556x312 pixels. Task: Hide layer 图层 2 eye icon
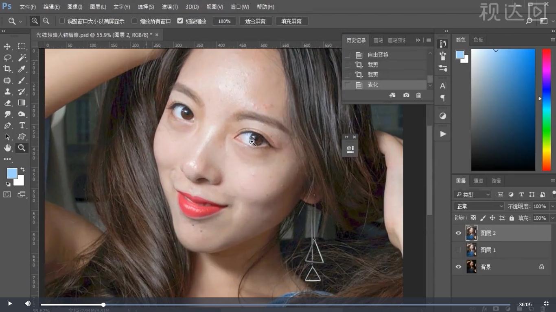[x=458, y=233]
